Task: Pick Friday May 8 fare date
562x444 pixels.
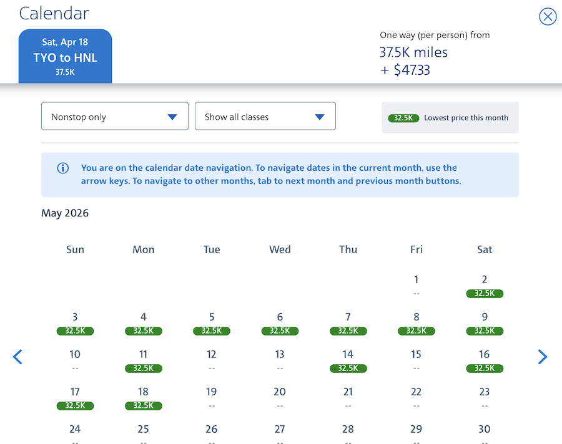Action: pyautogui.click(x=417, y=323)
